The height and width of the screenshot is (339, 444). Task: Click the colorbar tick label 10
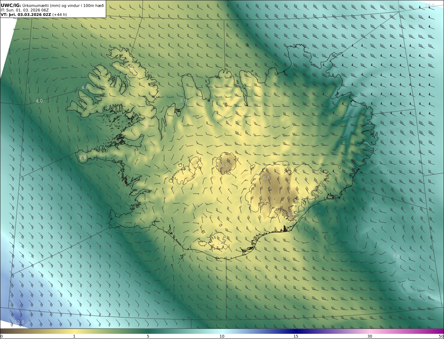(x=222, y=336)
